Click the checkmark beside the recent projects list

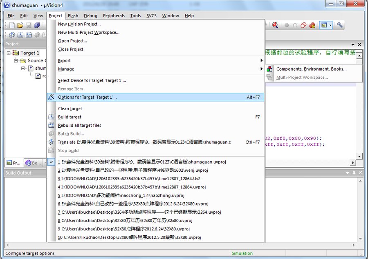point(51,162)
